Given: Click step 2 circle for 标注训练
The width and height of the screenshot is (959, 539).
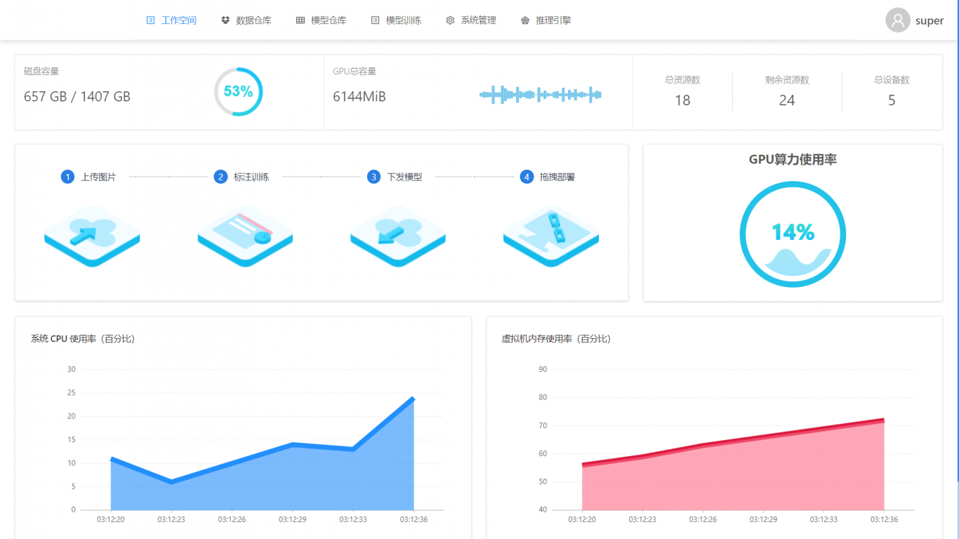Looking at the screenshot, I should point(220,177).
